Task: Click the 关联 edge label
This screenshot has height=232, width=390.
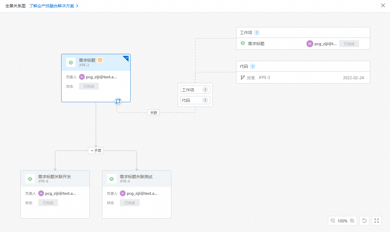Action: tap(154, 113)
